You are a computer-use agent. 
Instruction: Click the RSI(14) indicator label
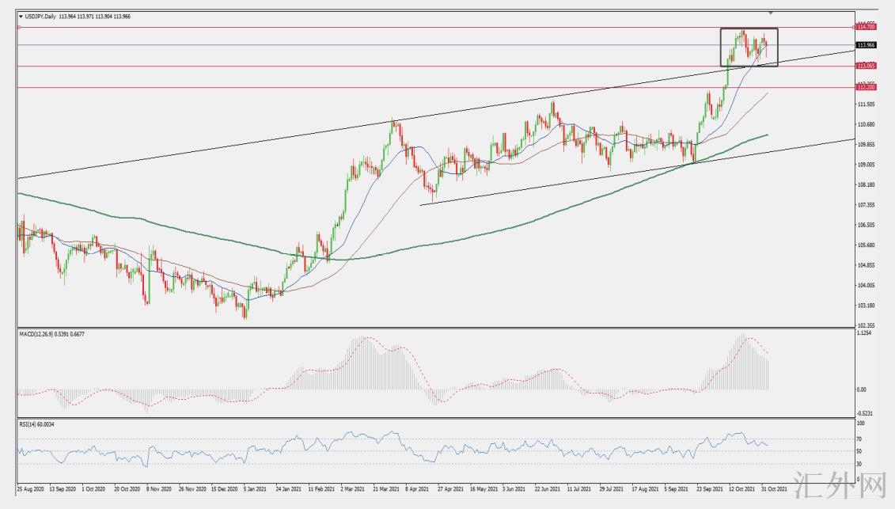(x=30, y=424)
